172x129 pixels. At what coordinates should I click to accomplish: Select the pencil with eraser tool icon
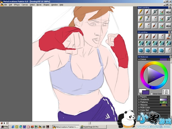[x=141, y=19]
